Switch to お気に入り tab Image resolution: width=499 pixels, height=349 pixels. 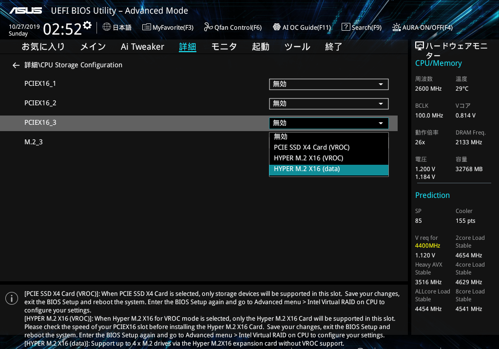43,47
